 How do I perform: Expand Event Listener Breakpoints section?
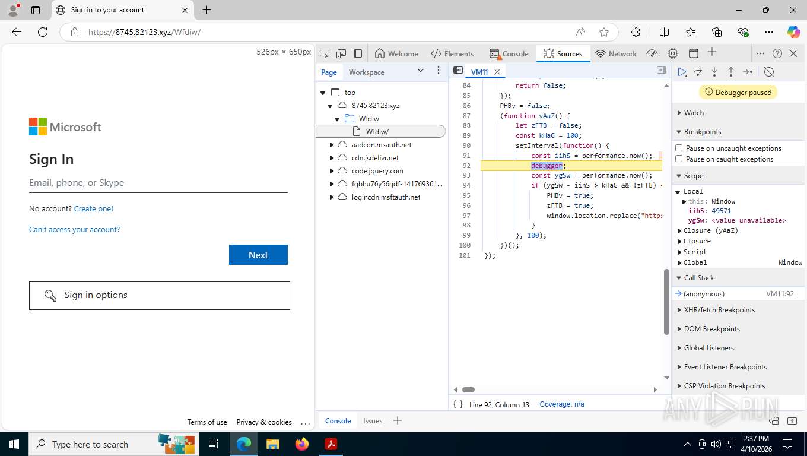tap(725, 367)
